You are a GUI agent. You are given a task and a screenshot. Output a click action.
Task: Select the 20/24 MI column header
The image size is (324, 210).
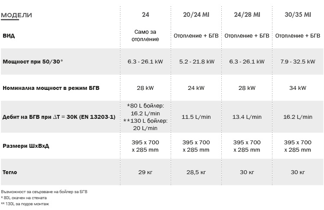tap(196, 15)
